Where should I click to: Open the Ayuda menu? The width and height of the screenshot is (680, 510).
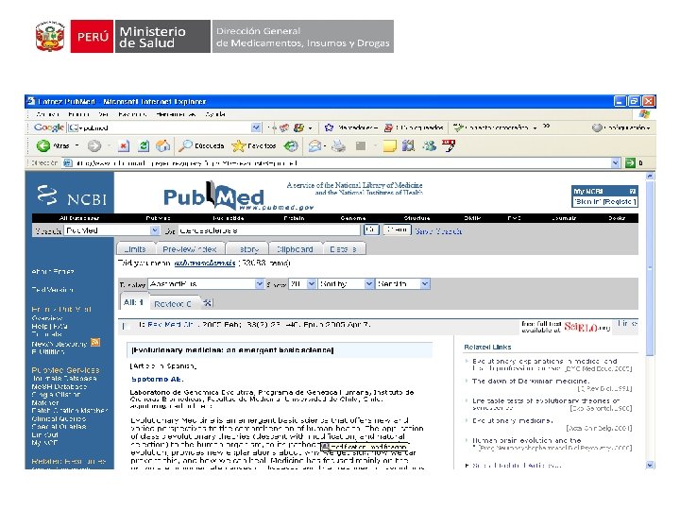coord(215,114)
